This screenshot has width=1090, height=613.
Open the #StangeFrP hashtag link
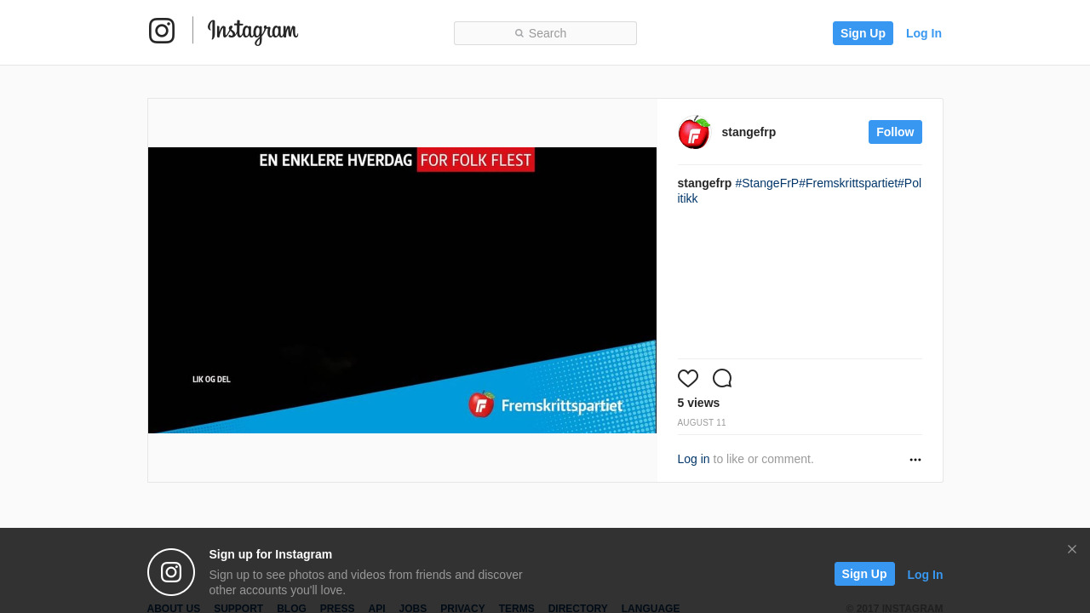tap(767, 183)
